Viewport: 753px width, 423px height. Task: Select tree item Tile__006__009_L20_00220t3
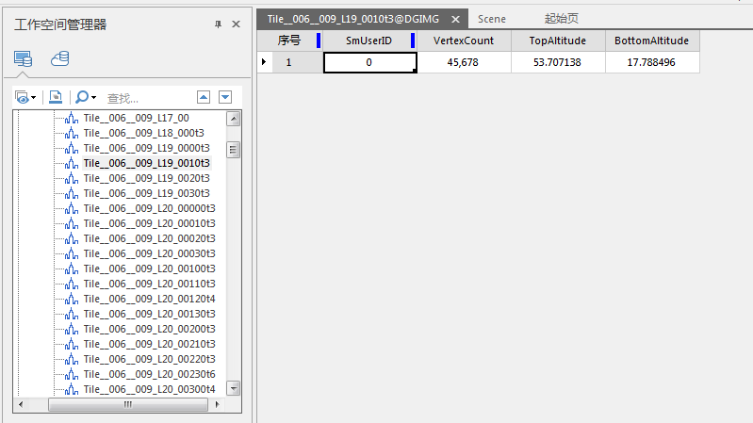(x=149, y=359)
